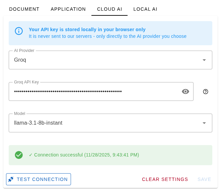Click the Clear Settings button
Image resolution: width=221 pixels, height=191 pixels.
165,179
